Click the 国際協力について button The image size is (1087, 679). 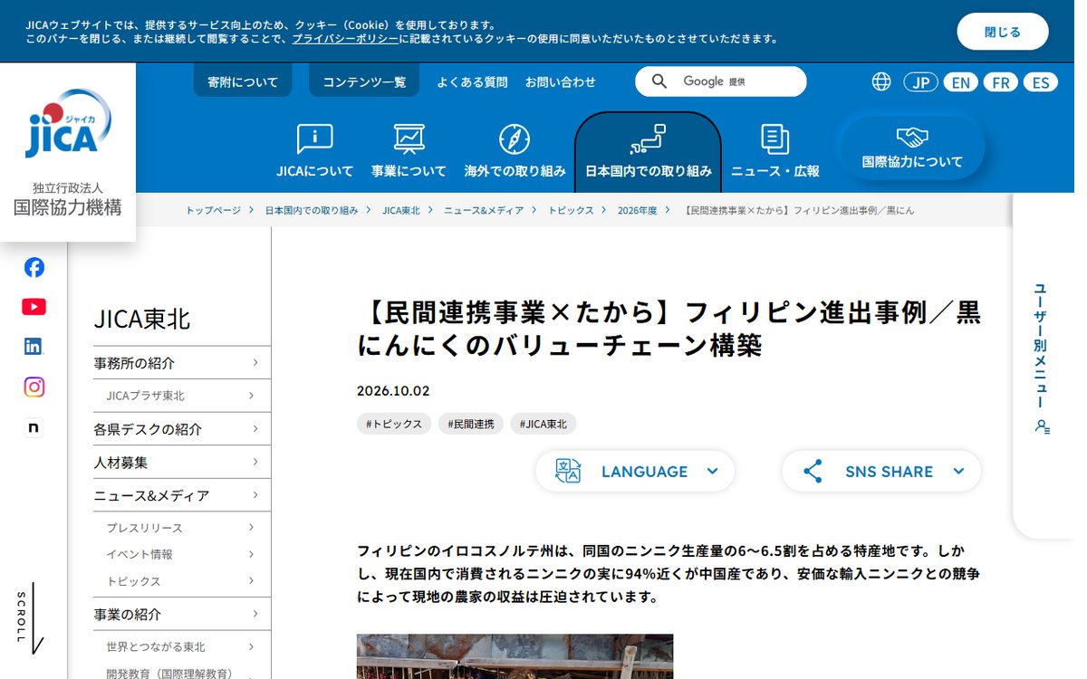pyautogui.click(x=912, y=148)
